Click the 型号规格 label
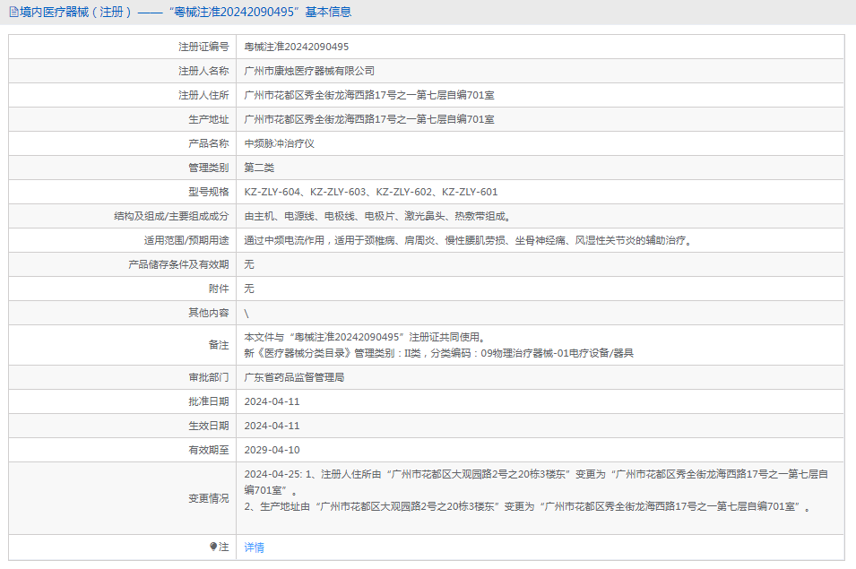856x569 pixels. [209, 192]
